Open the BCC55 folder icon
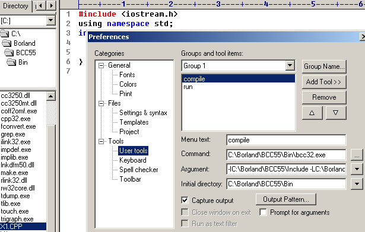 click(x=9, y=53)
